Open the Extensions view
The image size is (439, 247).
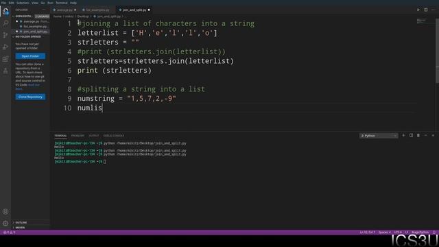coord(5,59)
